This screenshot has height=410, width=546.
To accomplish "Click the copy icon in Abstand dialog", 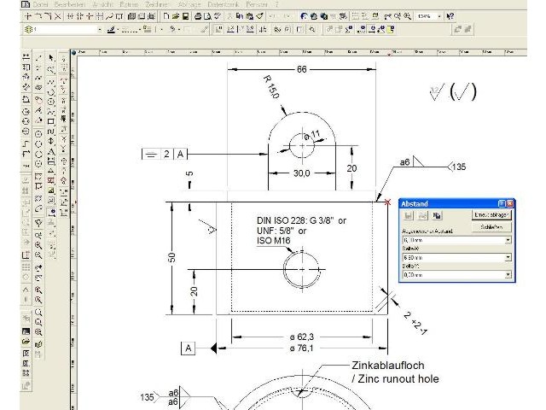I will click(434, 215).
